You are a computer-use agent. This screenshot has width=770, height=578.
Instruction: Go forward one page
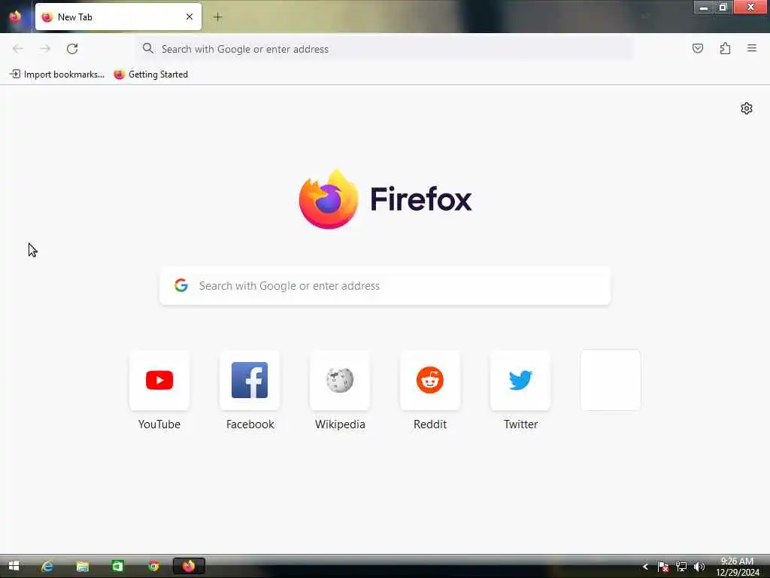(45, 49)
